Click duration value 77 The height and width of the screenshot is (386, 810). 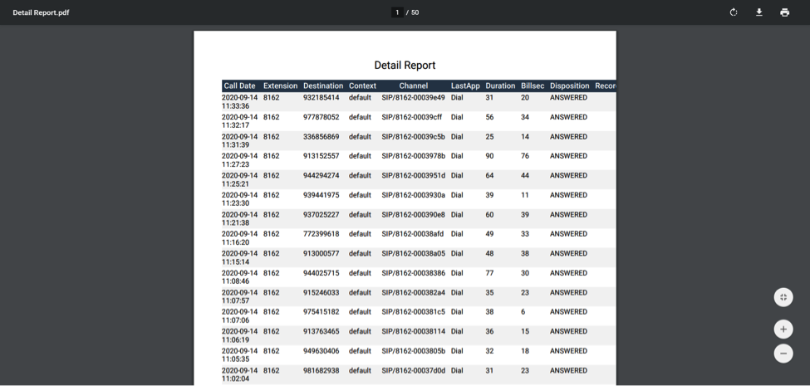coord(489,273)
